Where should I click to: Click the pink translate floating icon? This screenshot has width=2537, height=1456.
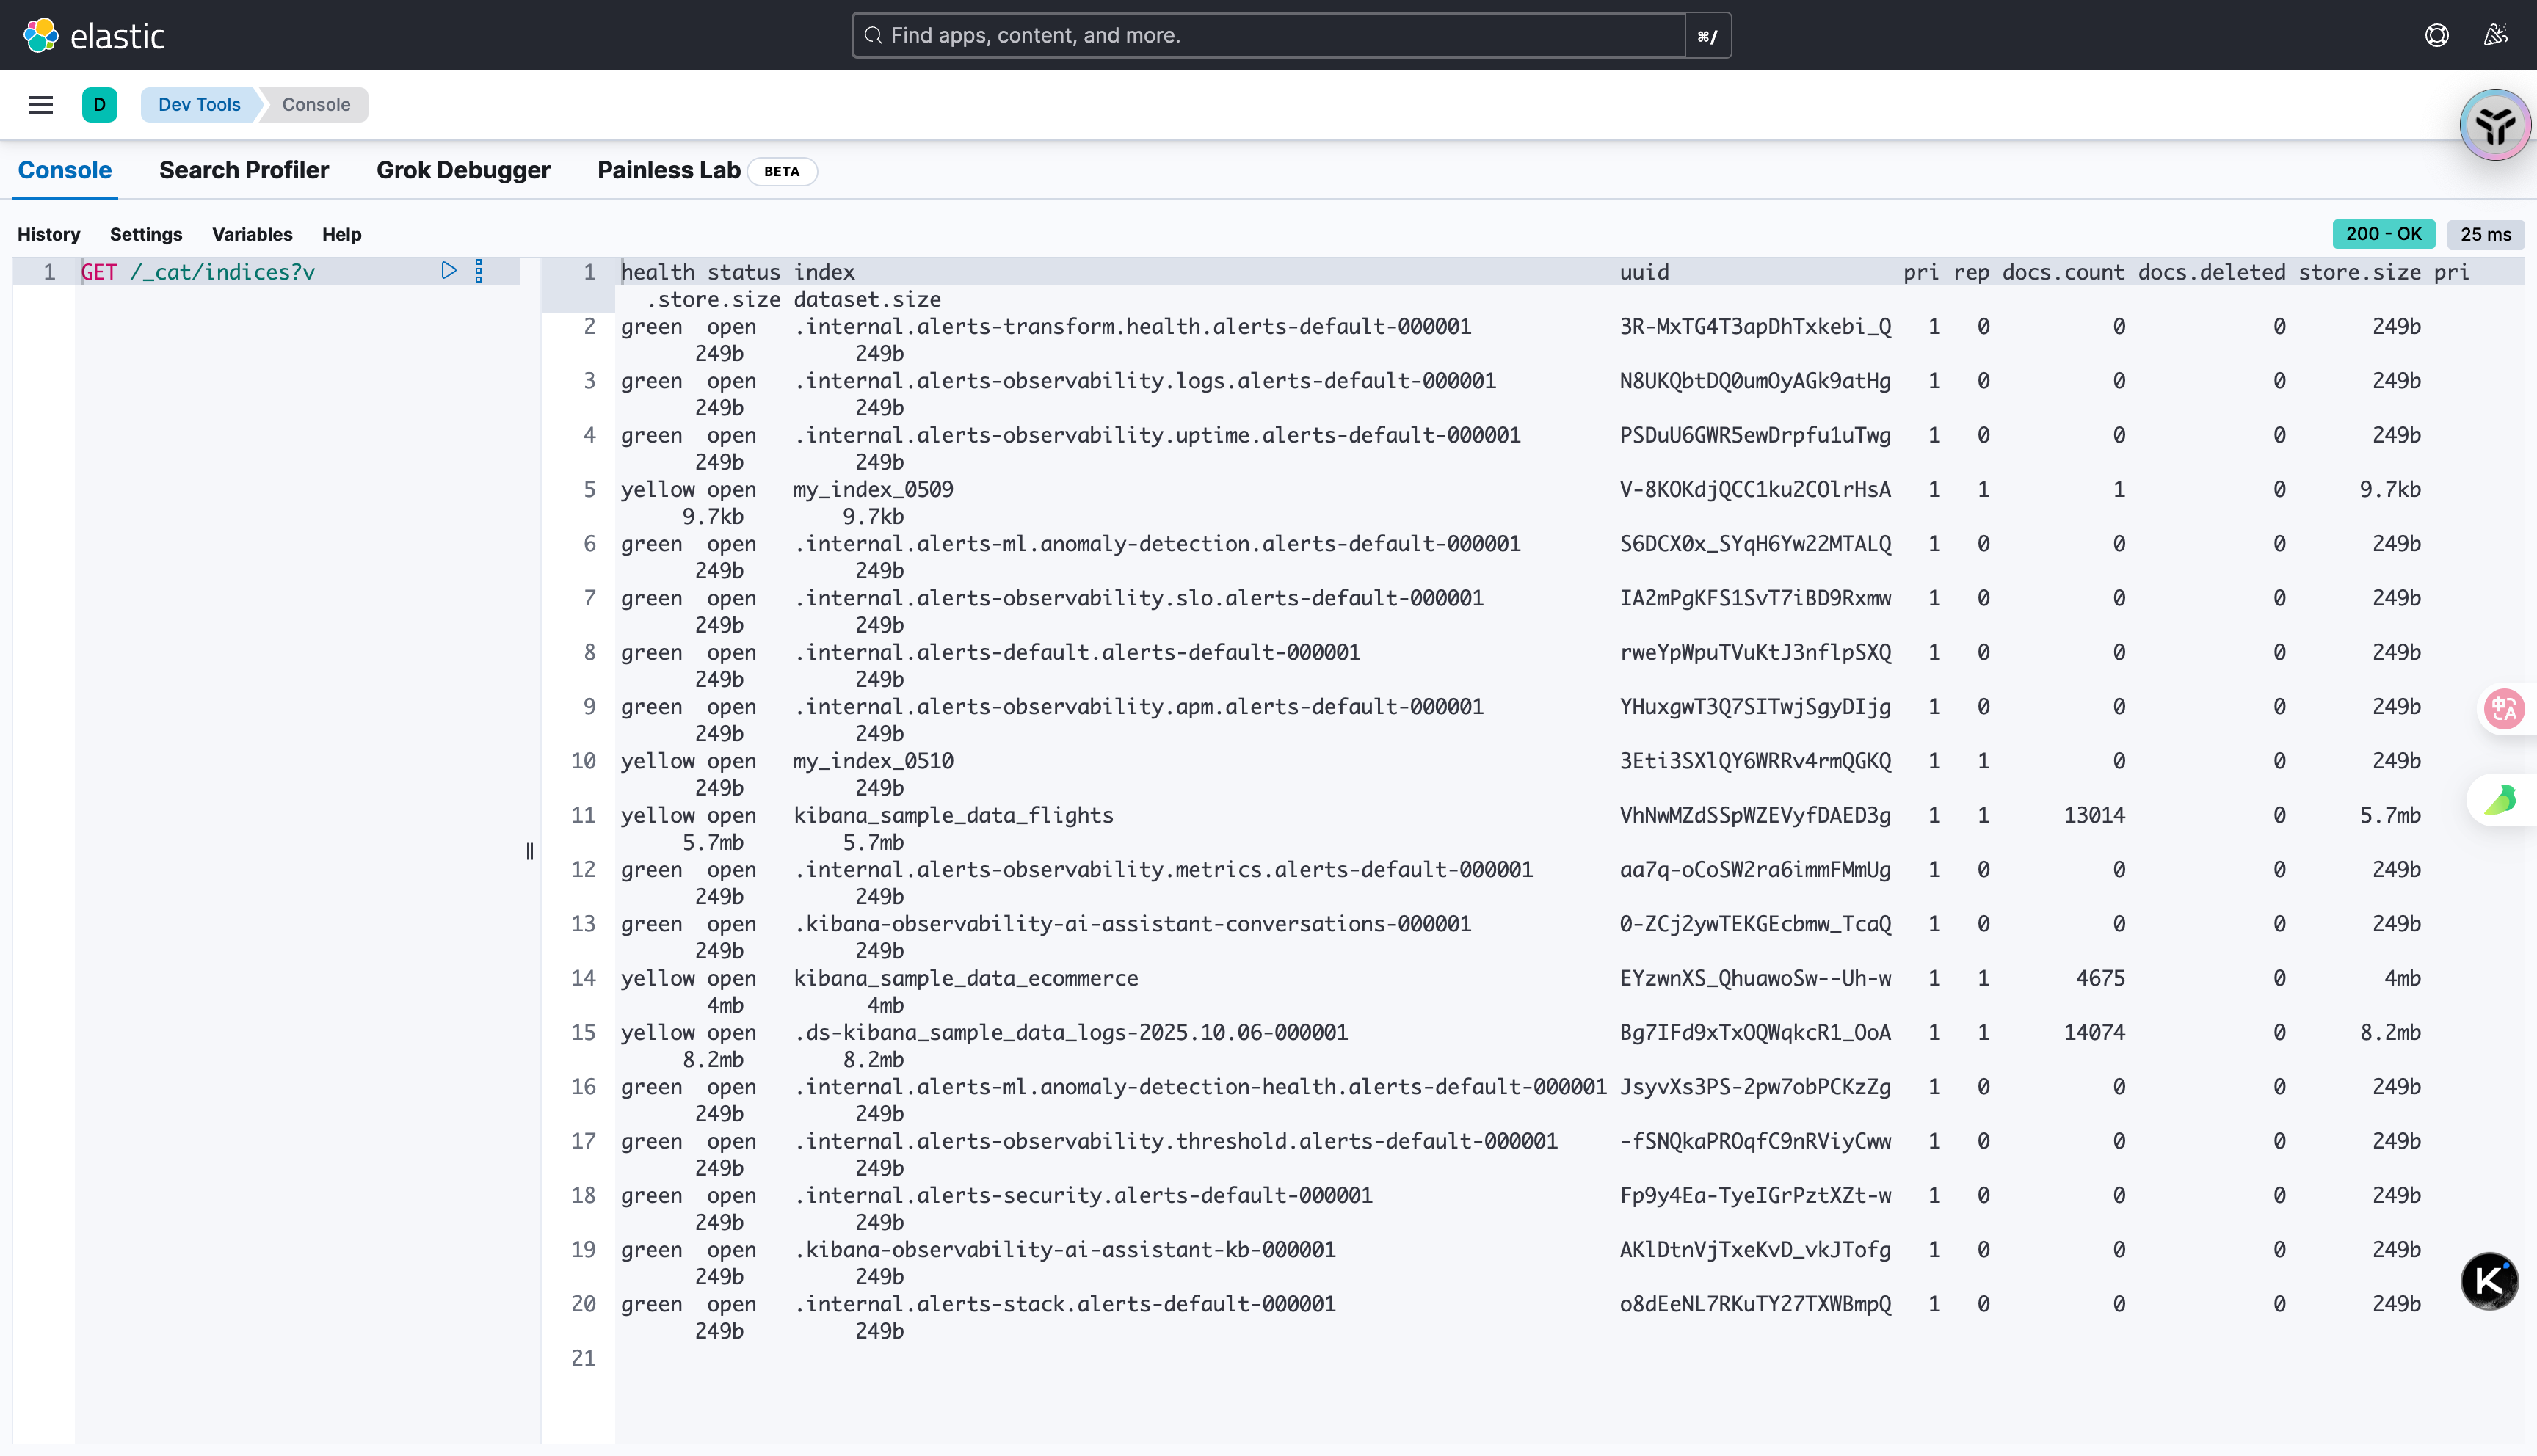coord(2505,709)
